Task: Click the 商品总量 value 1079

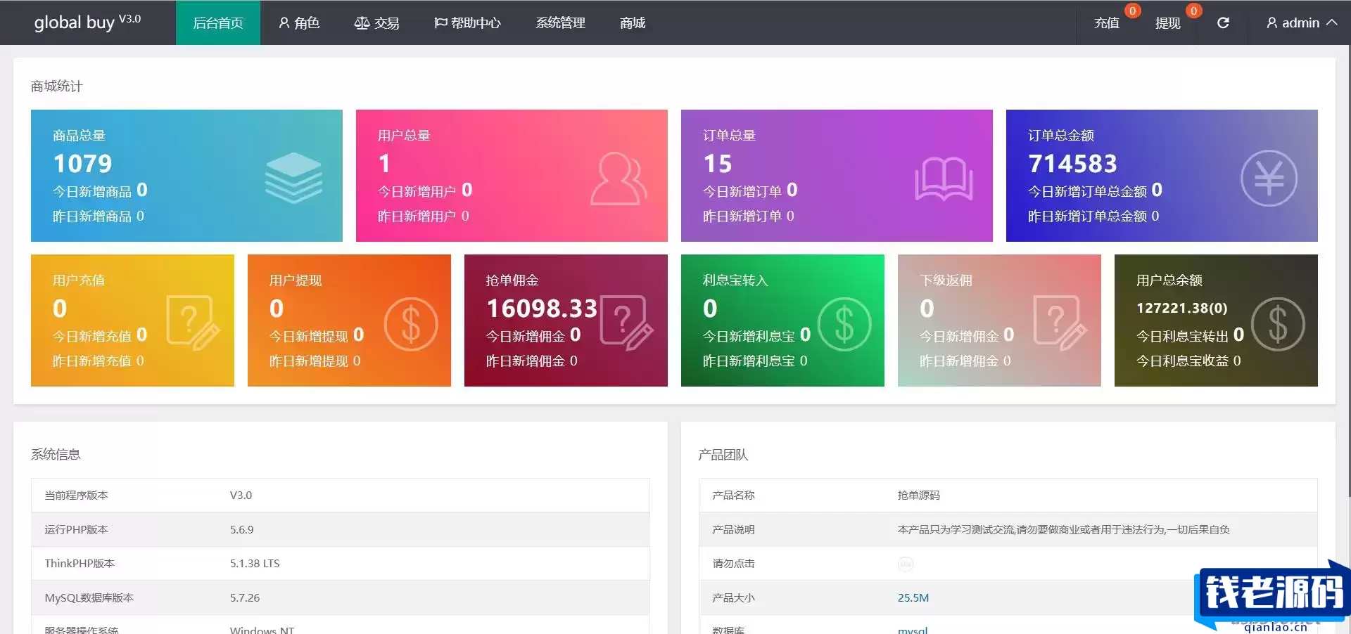Action: [82, 163]
